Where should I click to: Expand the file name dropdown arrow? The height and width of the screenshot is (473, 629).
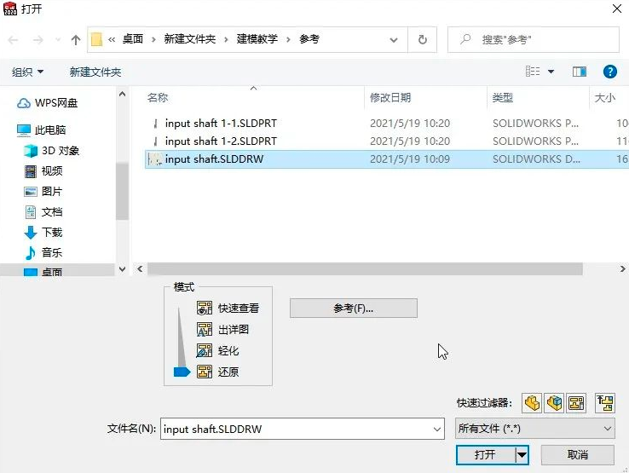pyautogui.click(x=437, y=430)
